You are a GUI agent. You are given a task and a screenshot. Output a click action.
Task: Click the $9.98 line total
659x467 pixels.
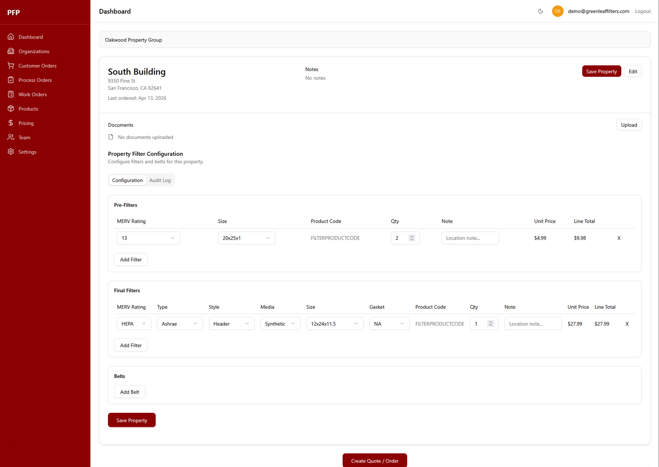point(580,238)
